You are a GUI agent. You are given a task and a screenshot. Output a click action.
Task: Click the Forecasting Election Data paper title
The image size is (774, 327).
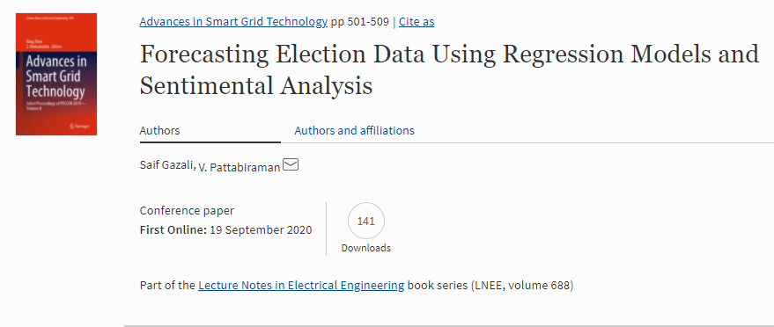coord(449,69)
